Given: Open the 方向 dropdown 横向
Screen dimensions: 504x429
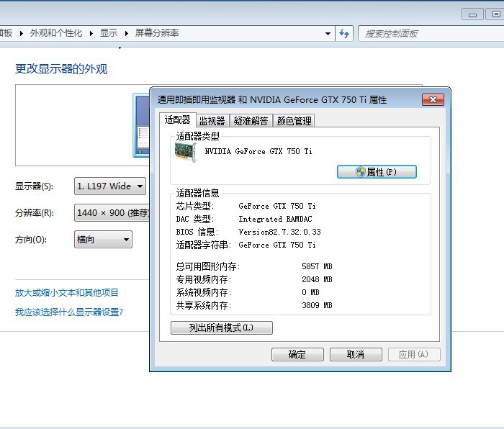Looking at the screenshot, I should point(103,240).
